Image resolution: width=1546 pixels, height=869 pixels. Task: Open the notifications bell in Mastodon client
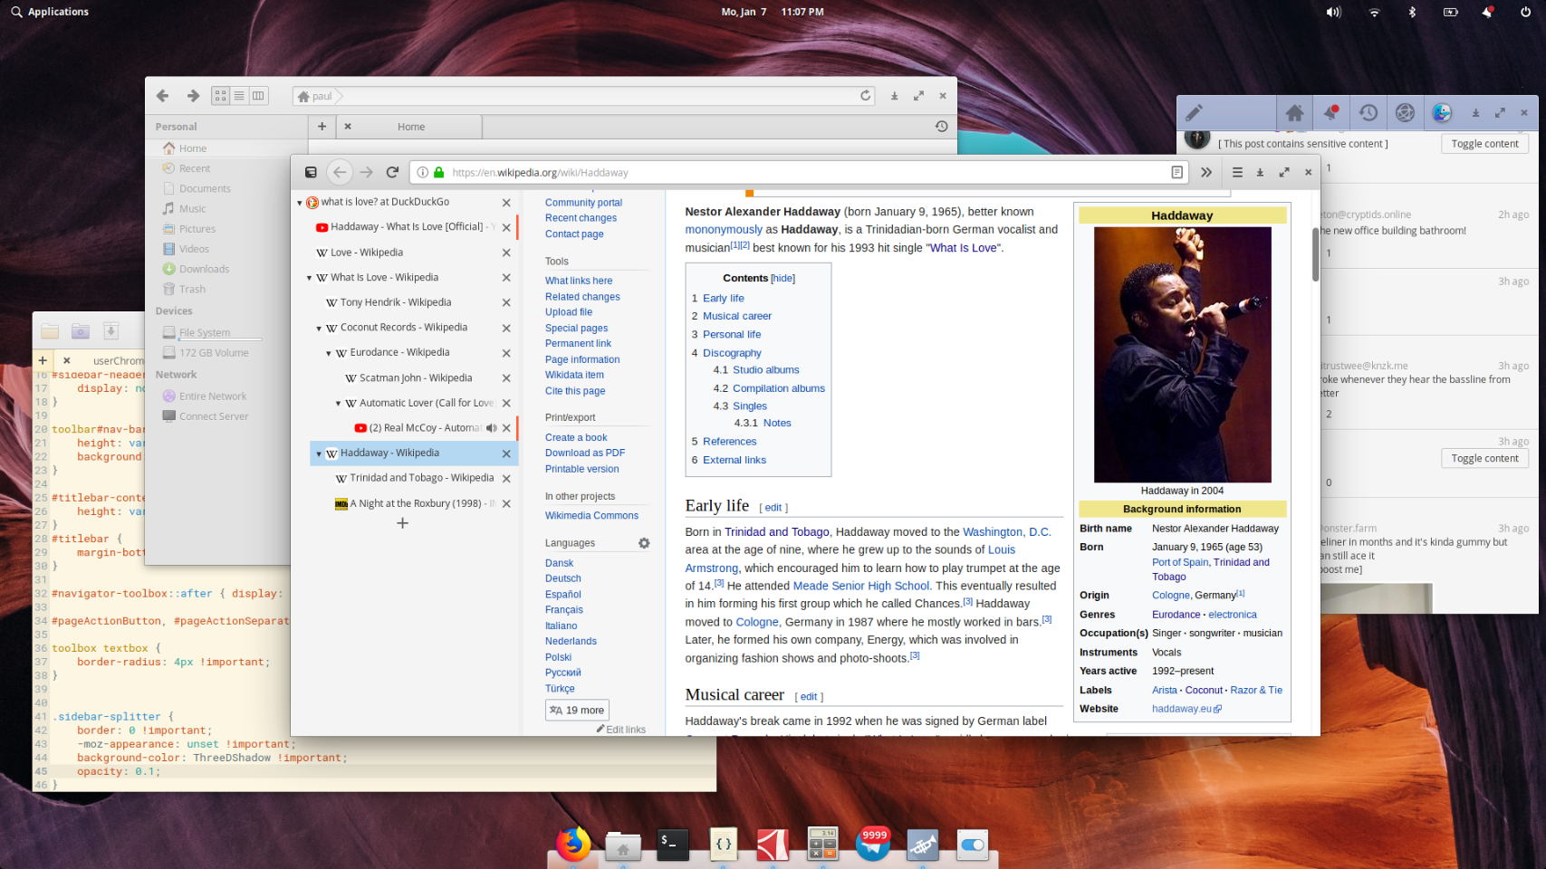[1330, 113]
